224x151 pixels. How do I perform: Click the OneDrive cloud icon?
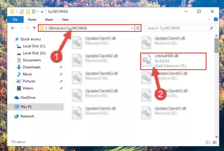click(17, 98)
